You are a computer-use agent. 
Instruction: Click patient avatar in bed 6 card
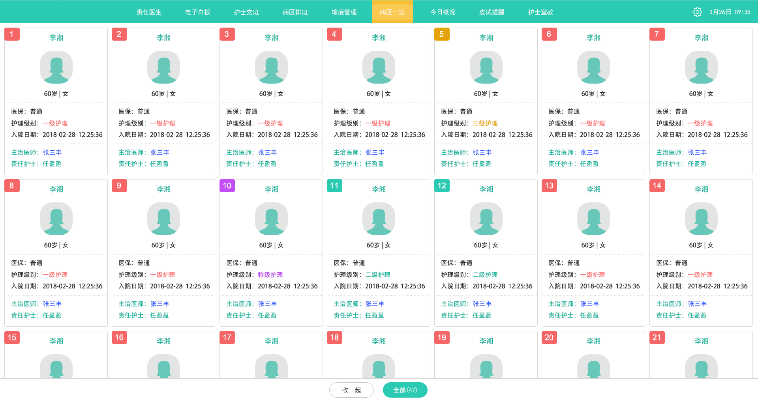pyautogui.click(x=593, y=67)
